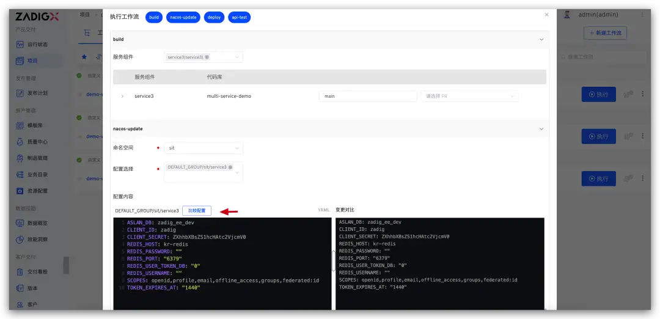Open the 命名空间 dropdown showing sit

(204, 148)
